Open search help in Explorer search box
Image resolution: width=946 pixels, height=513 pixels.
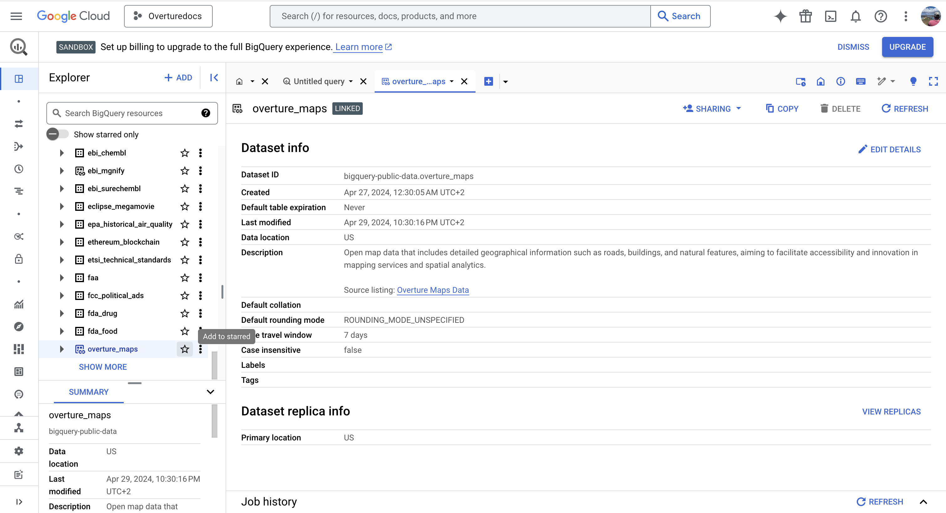[206, 113]
